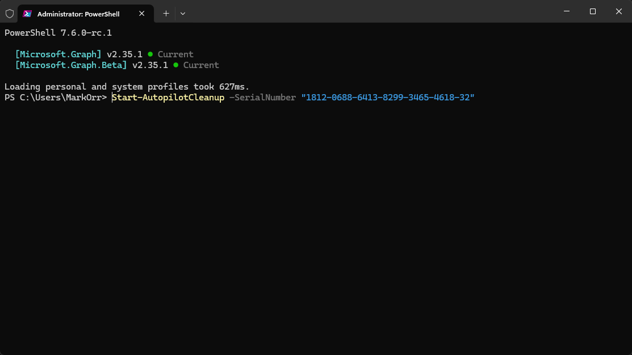Click green status dot beside Microsoft.Graph version
The height and width of the screenshot is (355, 632).
pyautogui.click(x=150, y=54)
